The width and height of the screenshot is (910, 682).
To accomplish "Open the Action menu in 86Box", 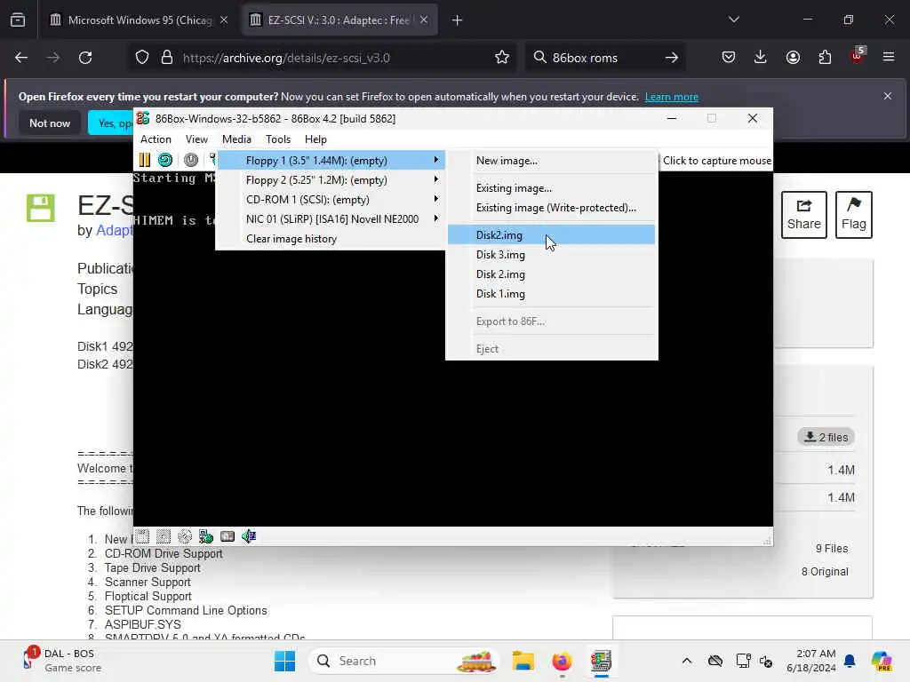I will tap(156, 139).
